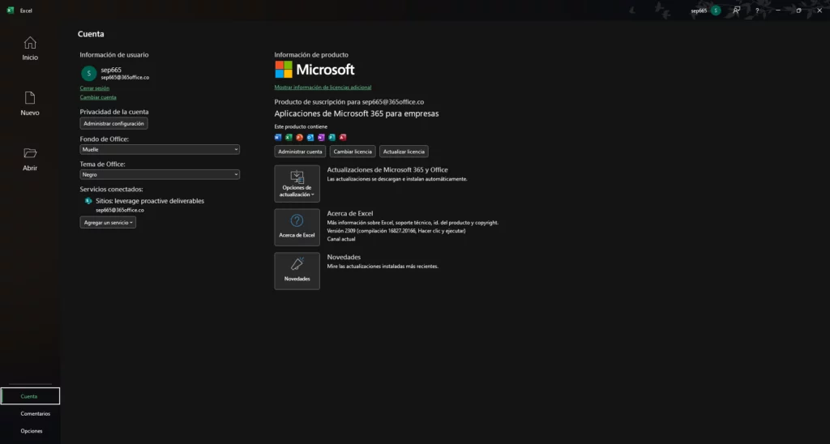Open the Inicio page from sidebar
This screenshot has height=444, width=830.
(29, 48)
